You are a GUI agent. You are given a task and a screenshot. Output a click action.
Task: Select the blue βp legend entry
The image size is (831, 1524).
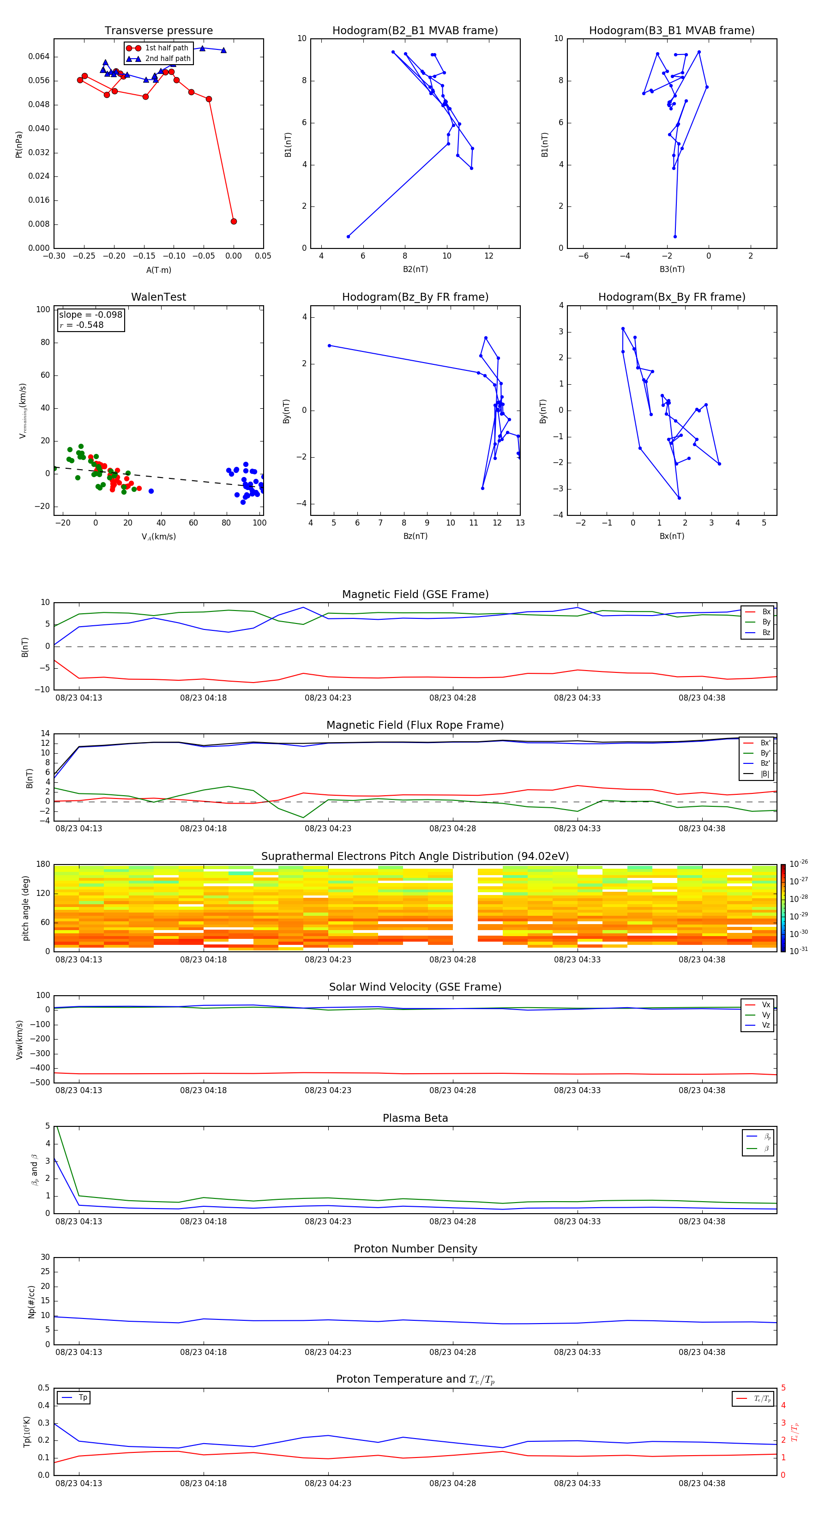click(758, 1137)
